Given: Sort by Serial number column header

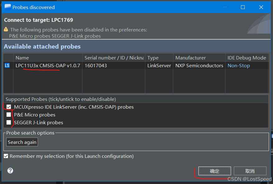Looking at the screenshot, I should (x=114, y=58).
